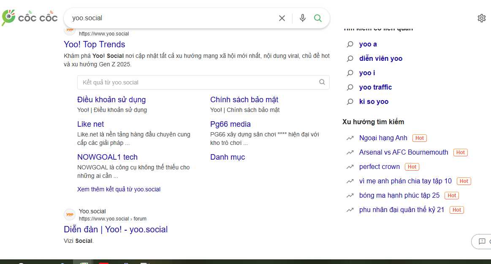Start voice search with microphone icon

[302, 18]
